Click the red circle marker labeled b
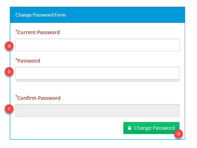The width and height of the screenshot is (197, 148). click(x=9, y=71)
